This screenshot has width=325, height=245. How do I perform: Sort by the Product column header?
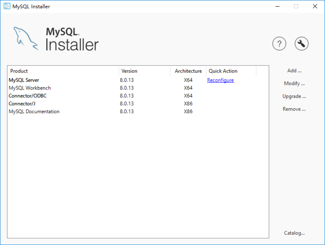coord(63,71)
